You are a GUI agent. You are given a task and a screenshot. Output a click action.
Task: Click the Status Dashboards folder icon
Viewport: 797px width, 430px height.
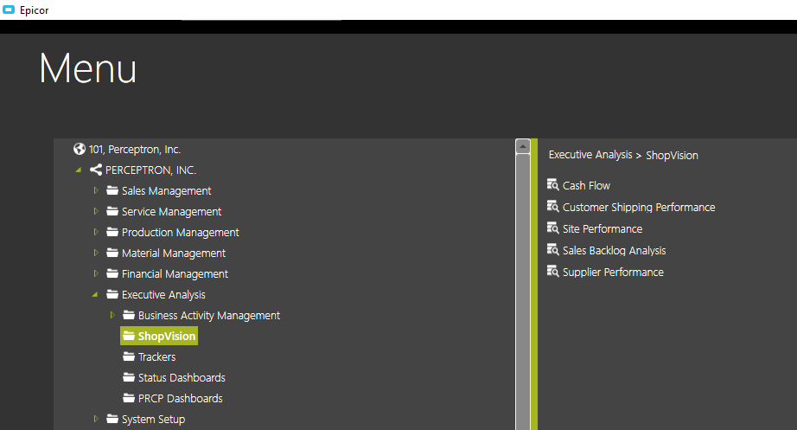(129, 377)
